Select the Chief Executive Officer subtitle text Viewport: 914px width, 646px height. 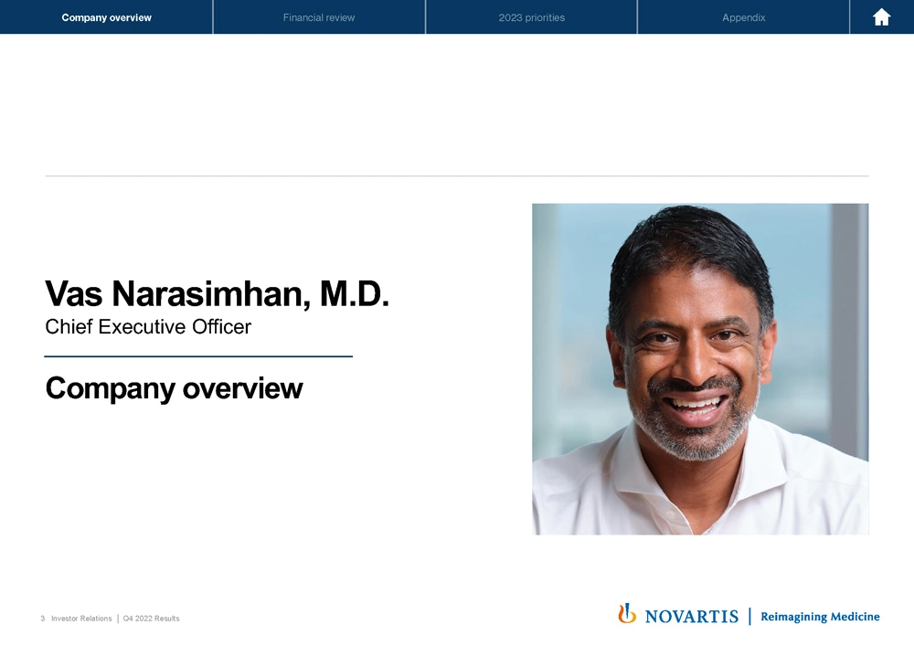[148, 326]
